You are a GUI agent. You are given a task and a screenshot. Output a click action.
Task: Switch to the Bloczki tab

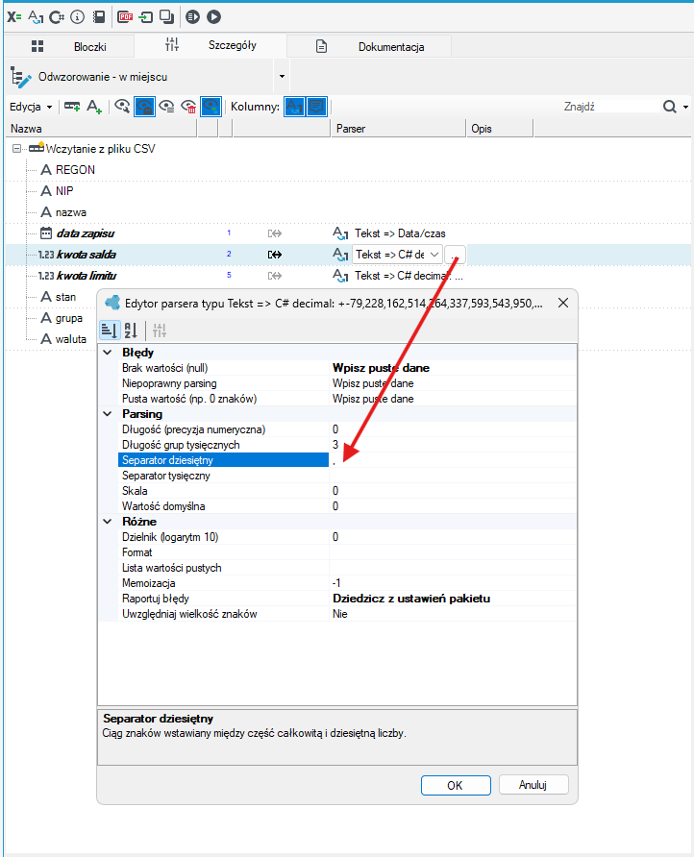pos(70,46)
